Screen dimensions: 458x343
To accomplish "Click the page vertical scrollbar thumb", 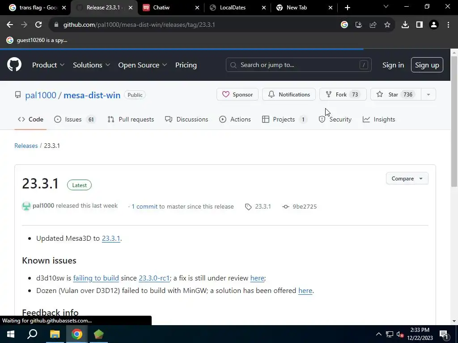I will click(454, 122).
